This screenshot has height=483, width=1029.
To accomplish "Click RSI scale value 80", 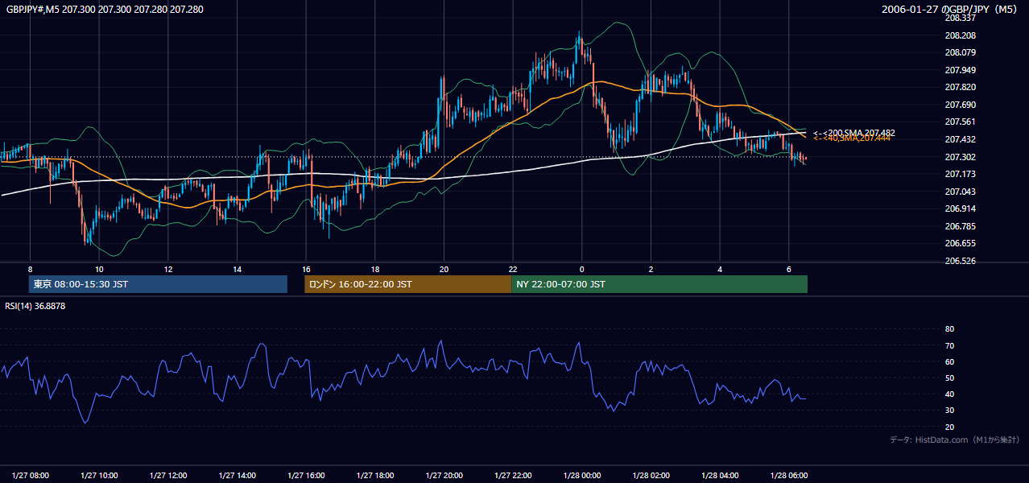I will click(949, 329).
